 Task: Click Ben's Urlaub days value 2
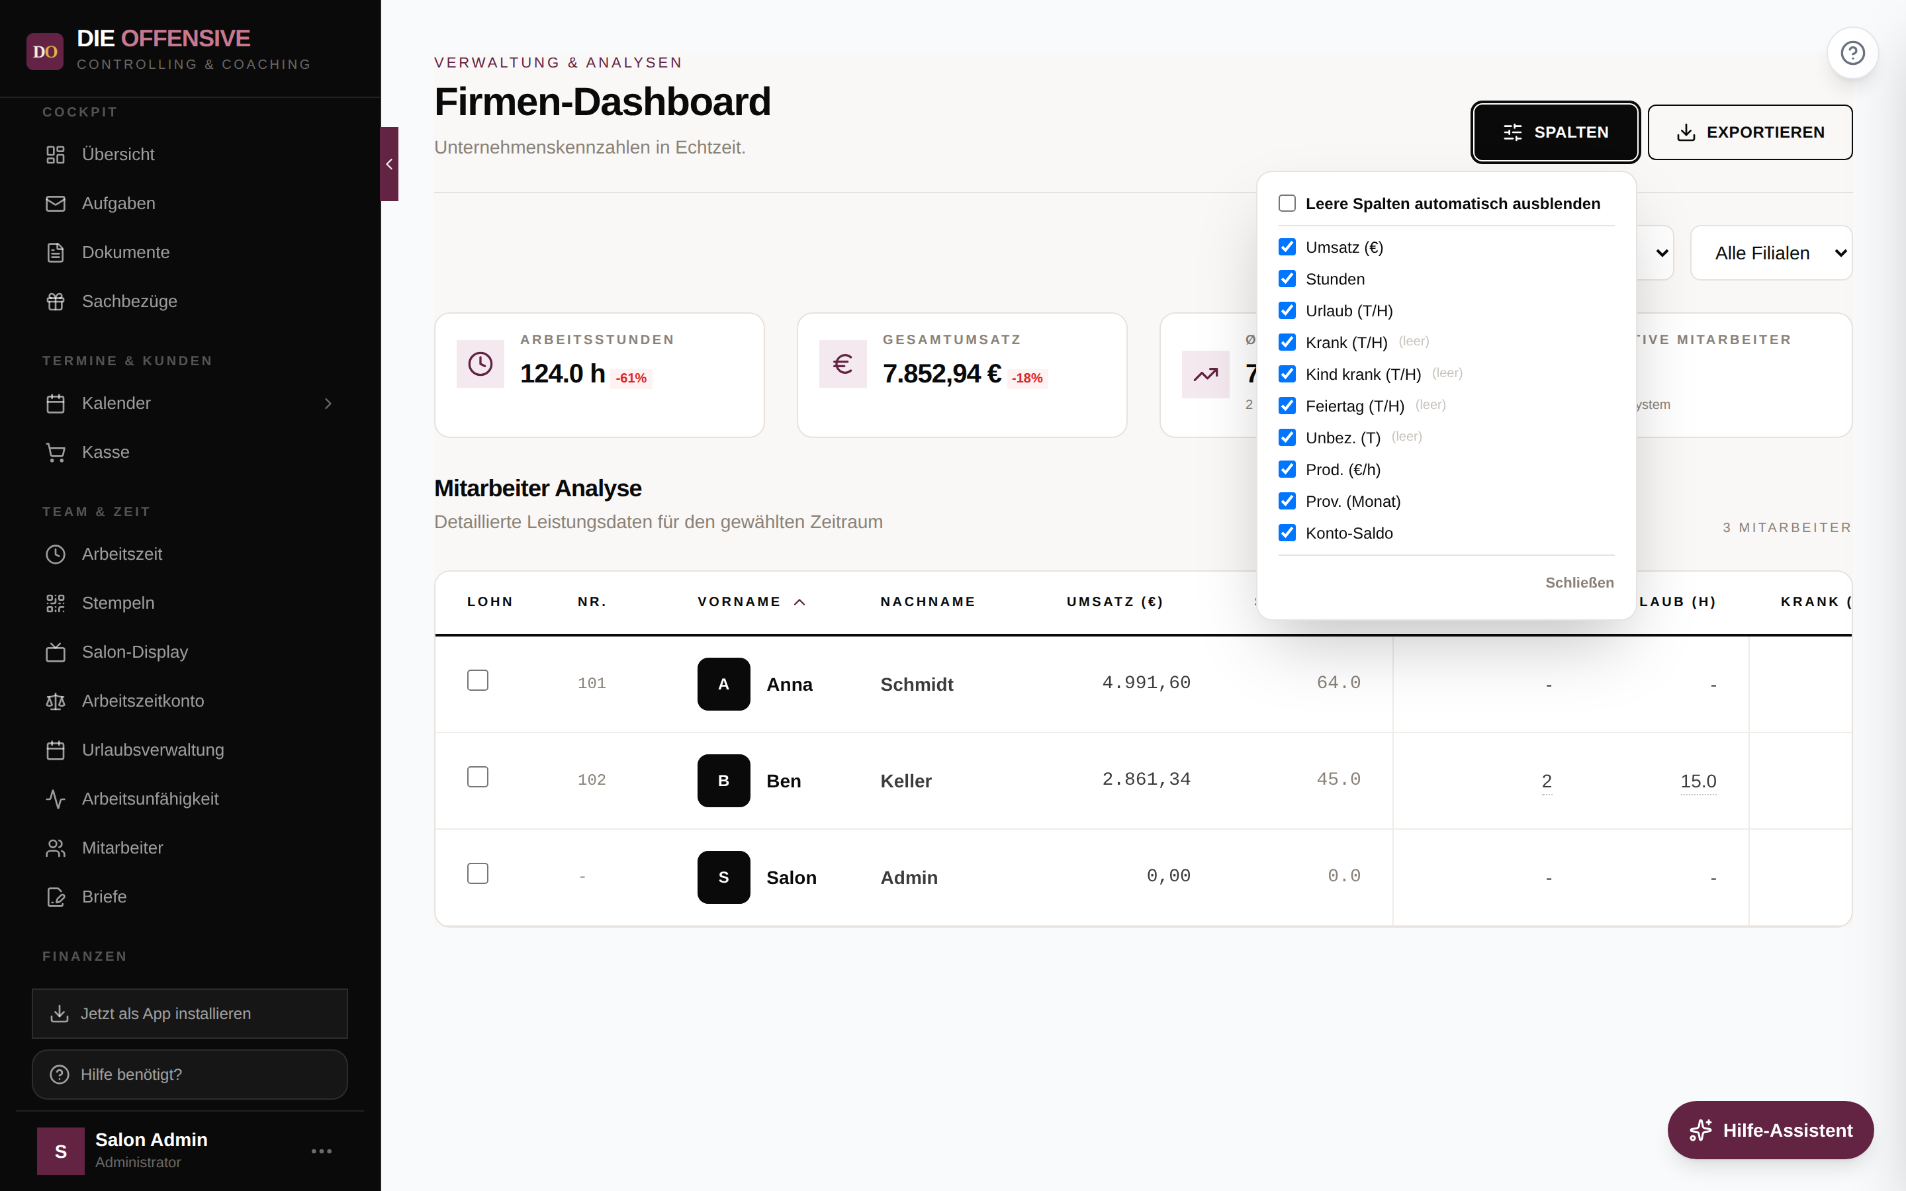coord(1547,781)
